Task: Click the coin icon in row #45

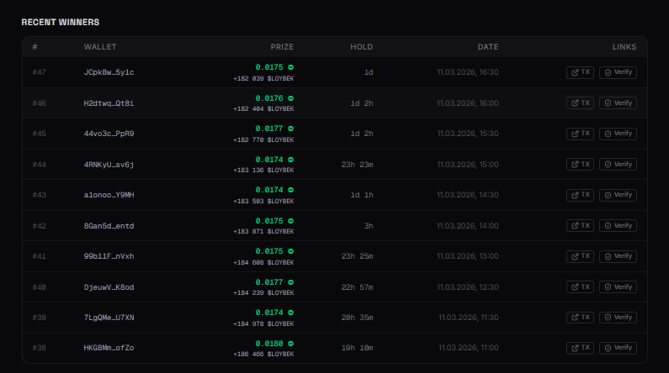Action: (x=290, y=129)
